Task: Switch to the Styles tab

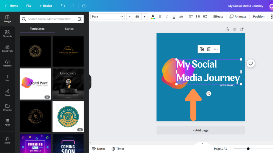Action: point(69,29)
